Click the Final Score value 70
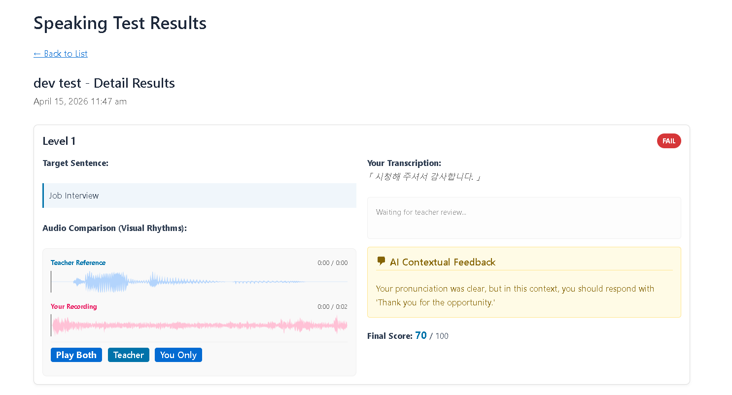Screen dimensions: 732x395 (x=421, y=335)
